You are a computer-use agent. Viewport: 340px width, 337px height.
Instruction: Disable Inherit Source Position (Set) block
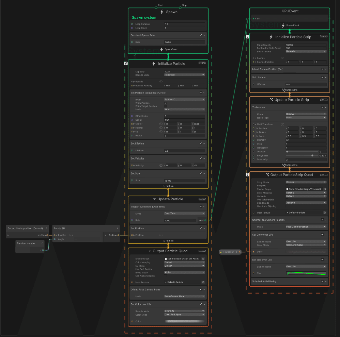(x=322, y=69)
